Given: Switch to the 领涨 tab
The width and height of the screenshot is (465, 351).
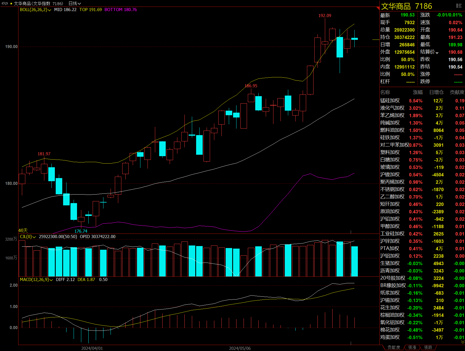Looking at the screenshot, I should point(412,348).
